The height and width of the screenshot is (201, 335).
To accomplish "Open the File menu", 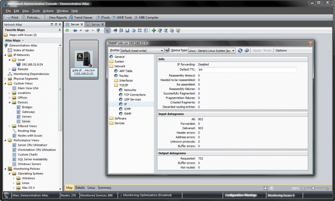I will point(8,11).
